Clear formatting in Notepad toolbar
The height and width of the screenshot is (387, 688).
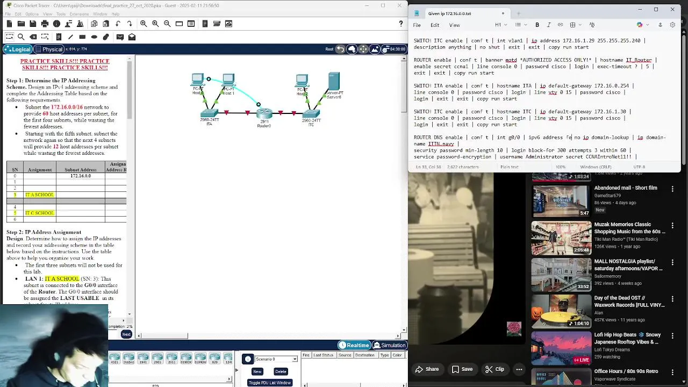tap(592, 25)
